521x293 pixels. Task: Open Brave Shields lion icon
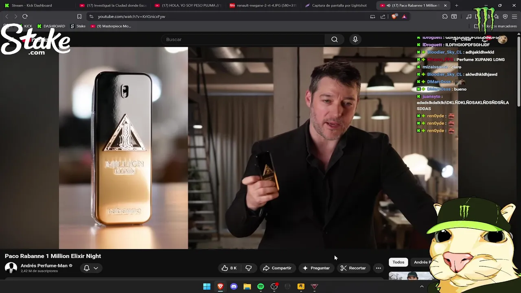click(x=394, y=17)
